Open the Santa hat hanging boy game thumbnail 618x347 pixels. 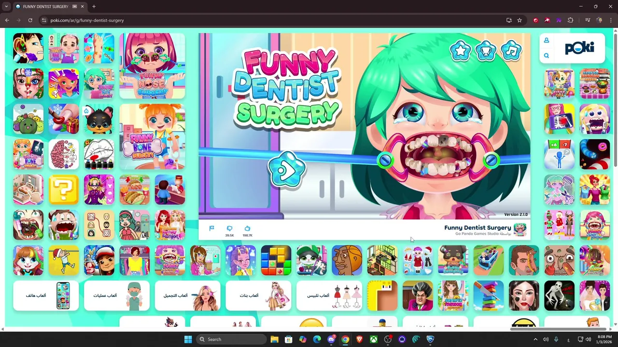63,260
